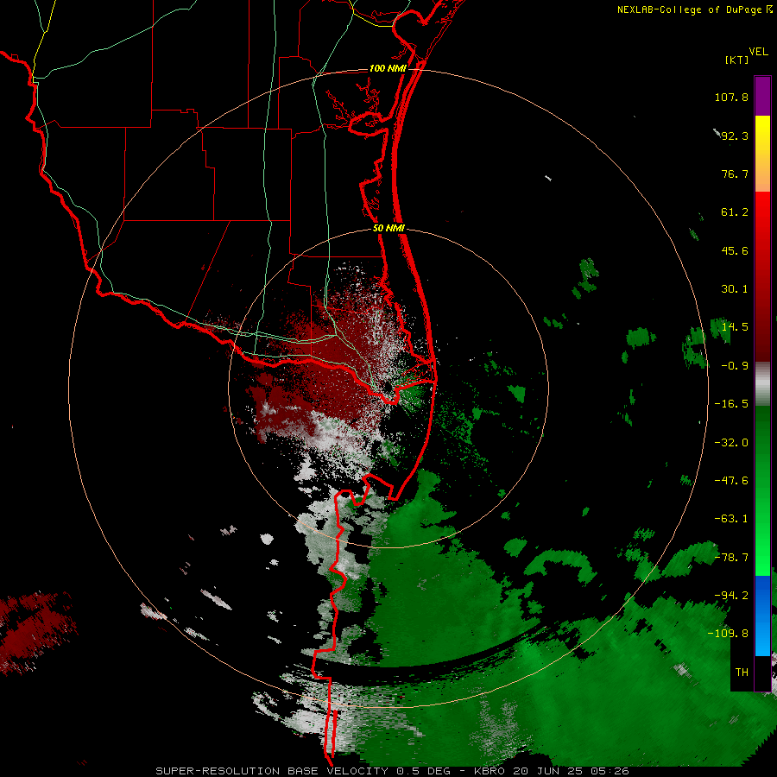Image resolution: width=777 pixels, height=777 pixels.
Task: Click the [KT] units label
Action: 736,60
